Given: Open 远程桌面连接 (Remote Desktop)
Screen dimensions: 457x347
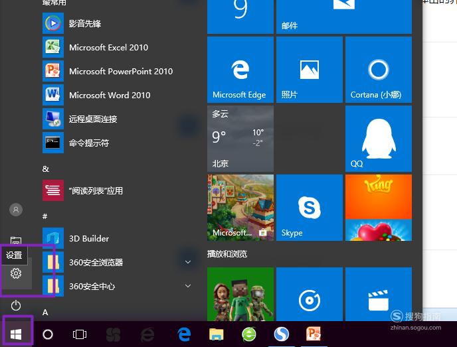Looking at the screenshot, I should (x=117, y=119).
